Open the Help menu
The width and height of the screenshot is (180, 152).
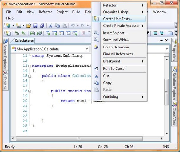click(10, 18)
